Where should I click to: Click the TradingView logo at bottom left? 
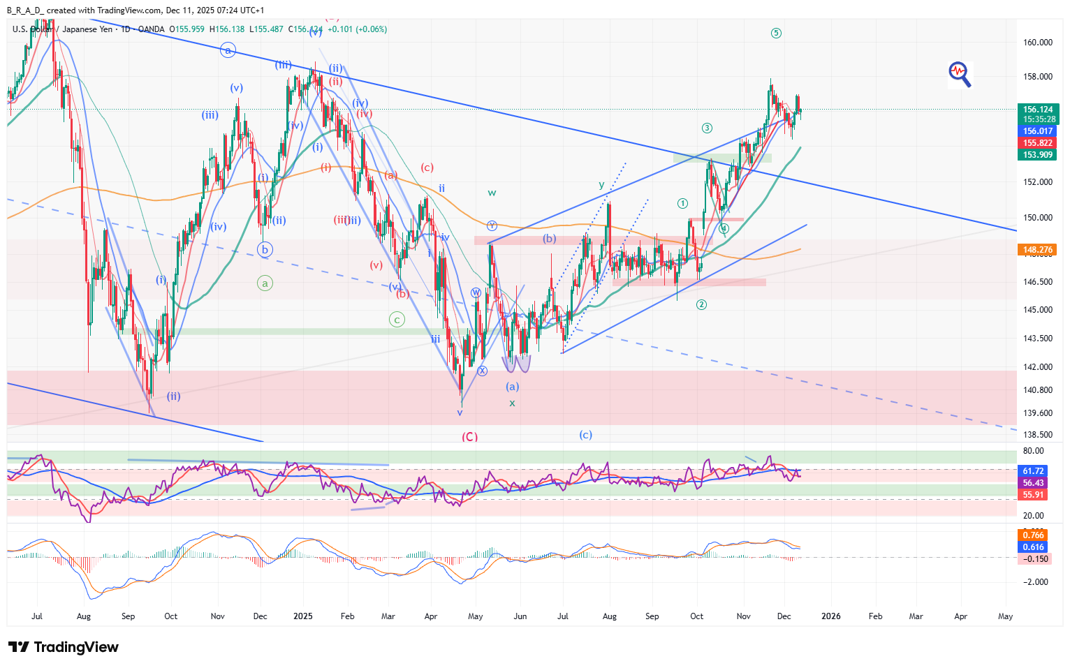coord(64,647)
